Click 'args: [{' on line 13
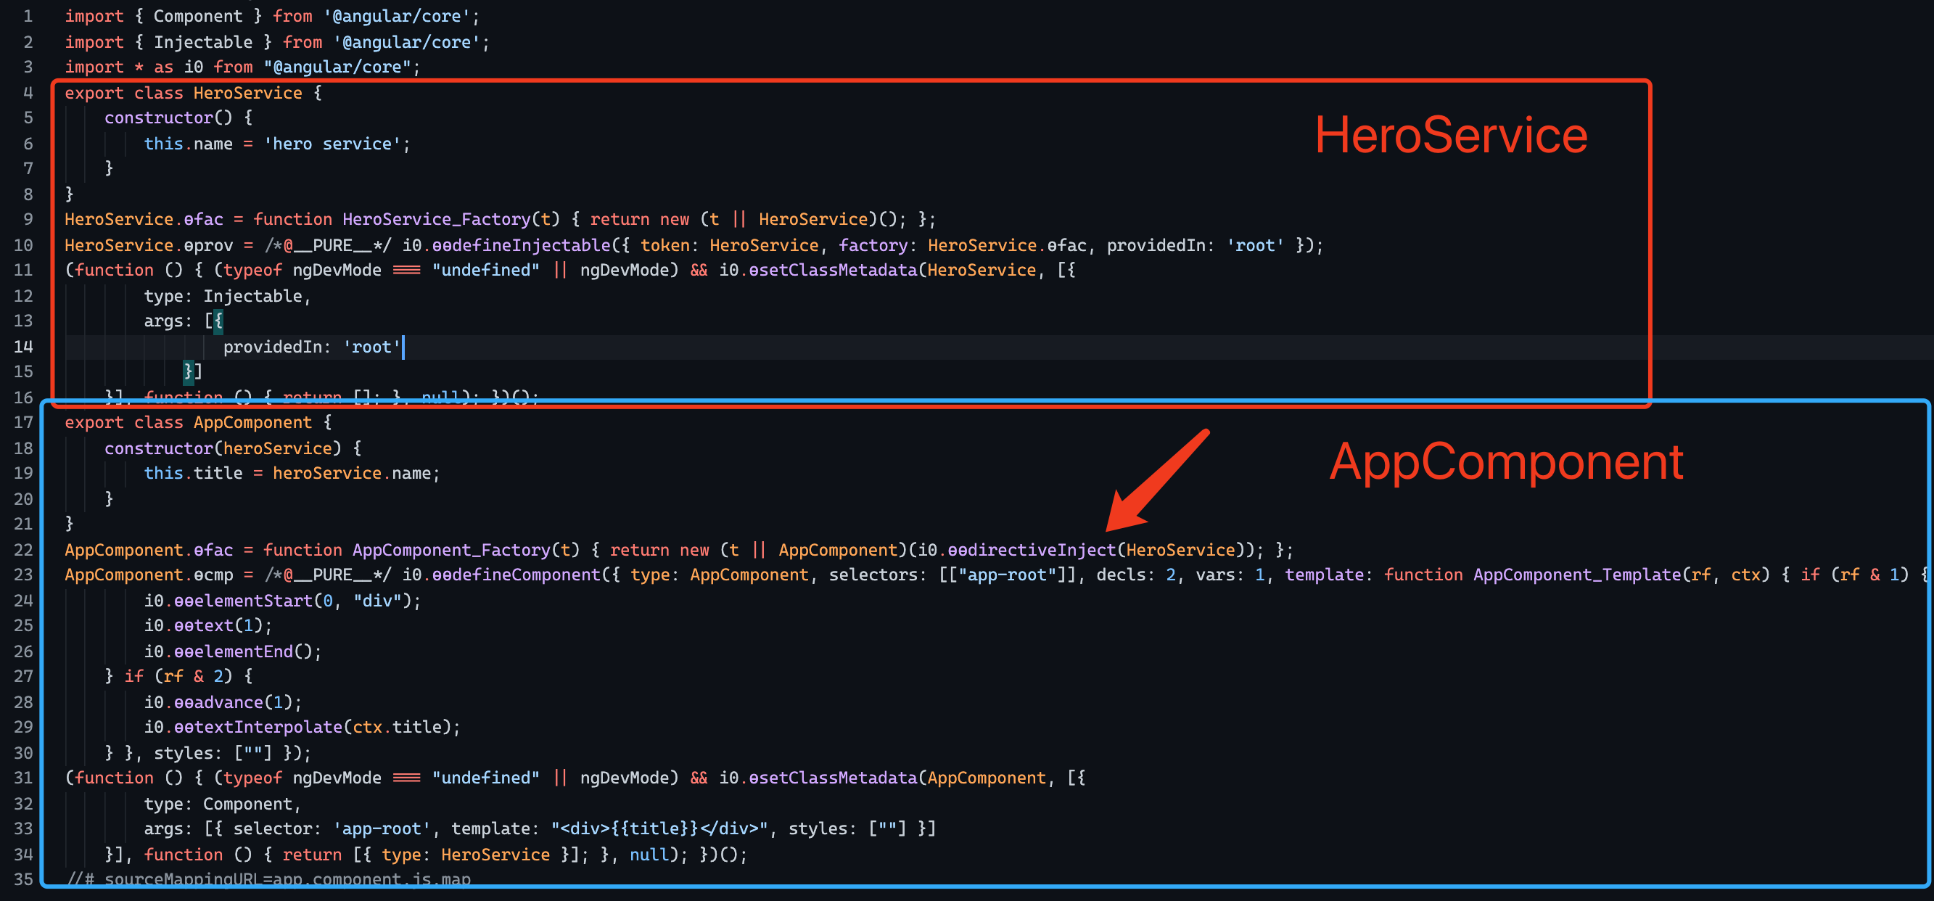Screen dimensions: 1934x901 click(184, 321)
